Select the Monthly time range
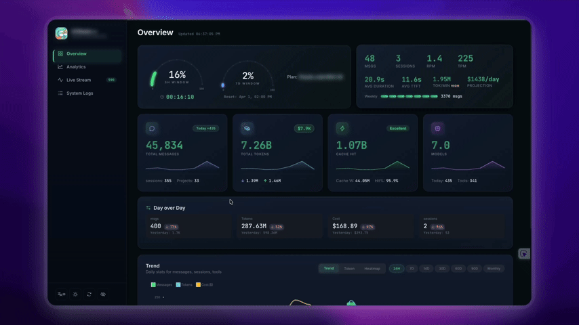The width and height of the screenshot is (579, 325). click(494, 269)
